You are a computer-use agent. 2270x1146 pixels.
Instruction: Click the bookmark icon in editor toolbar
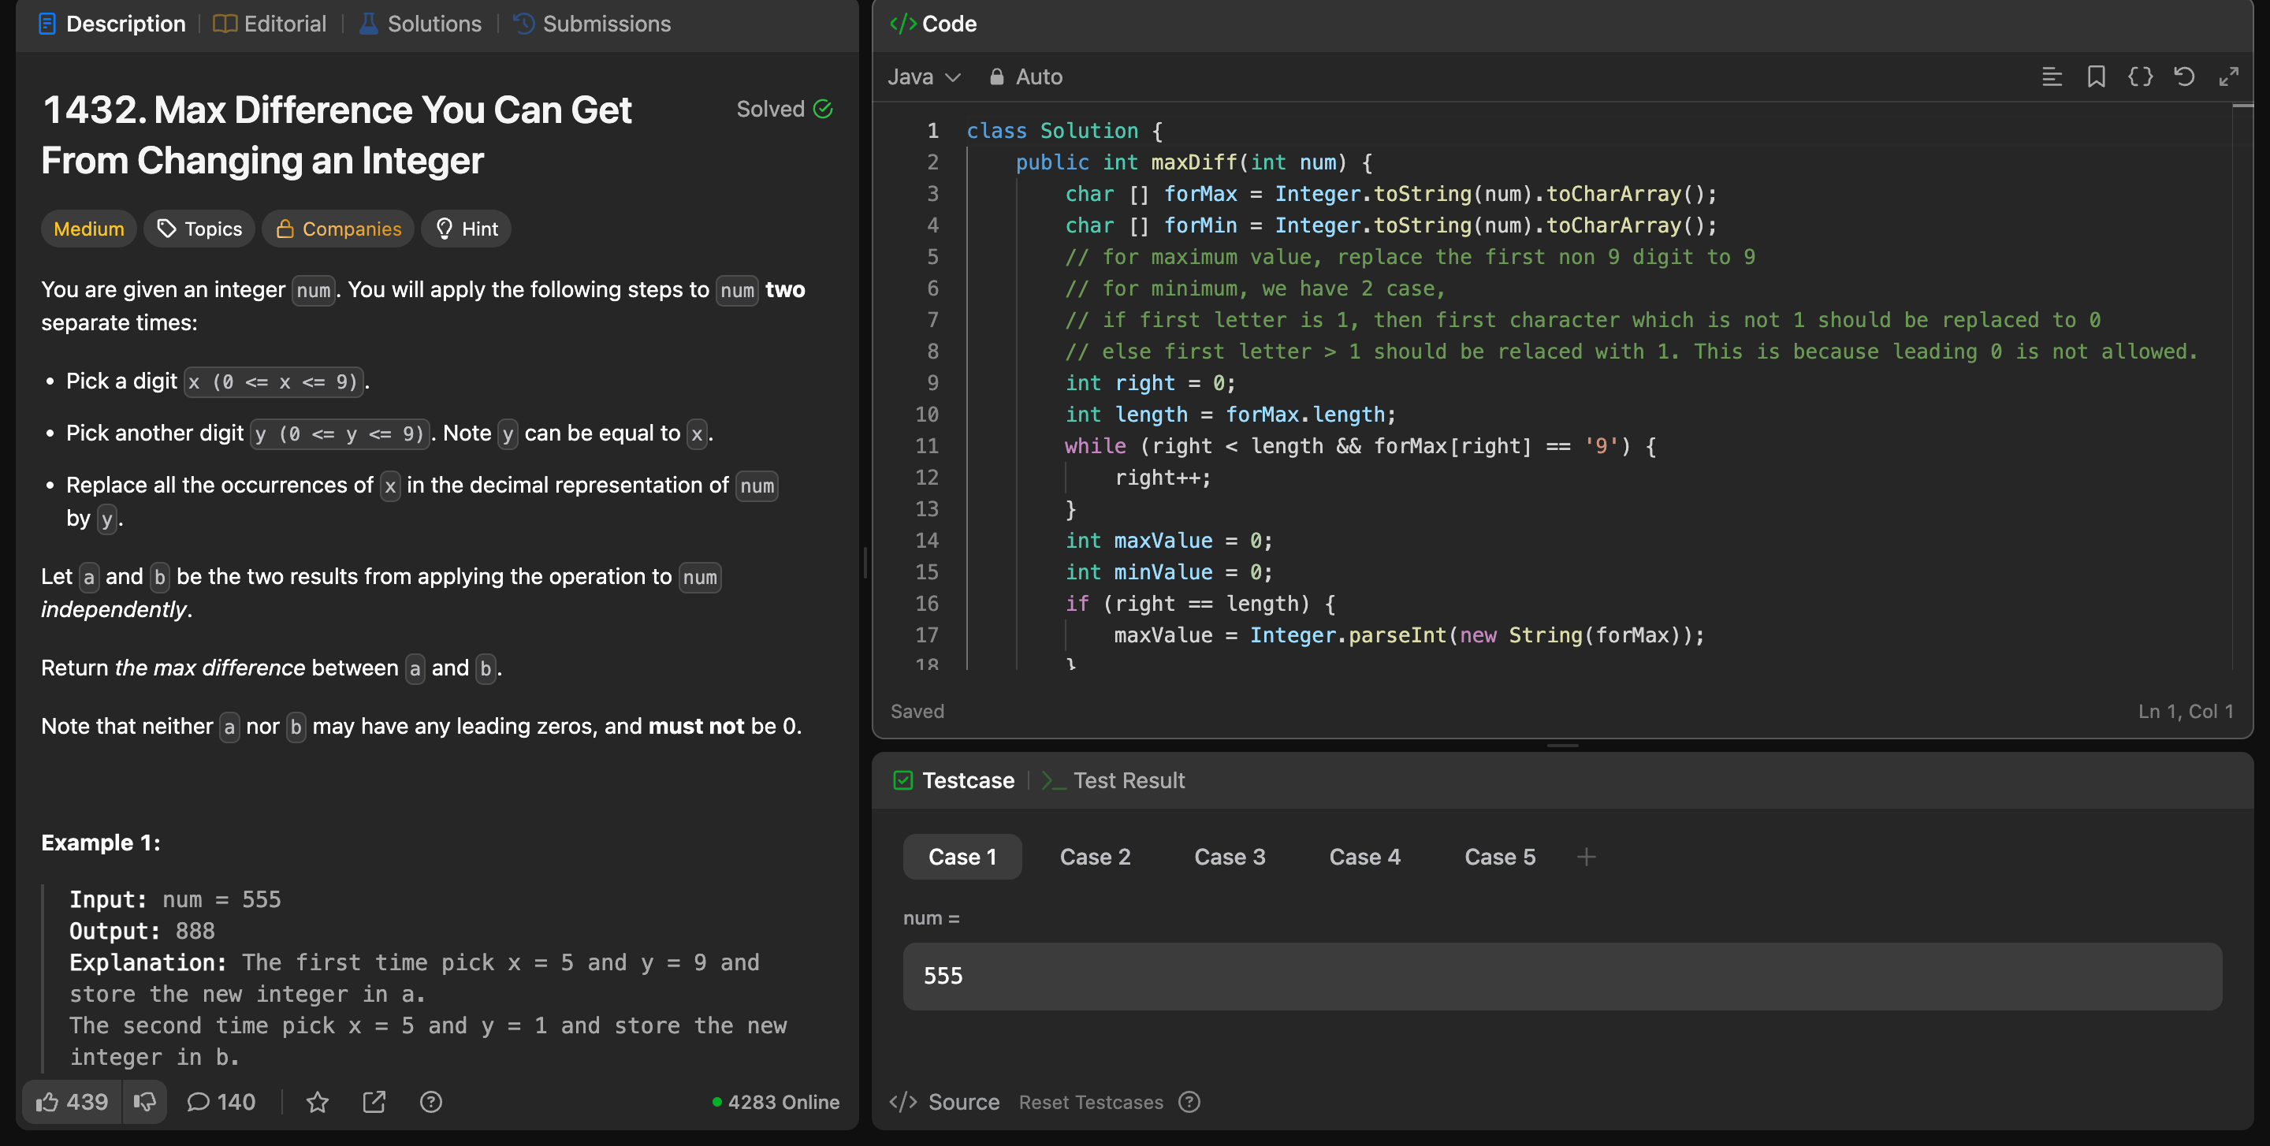tap(2096, 76)
